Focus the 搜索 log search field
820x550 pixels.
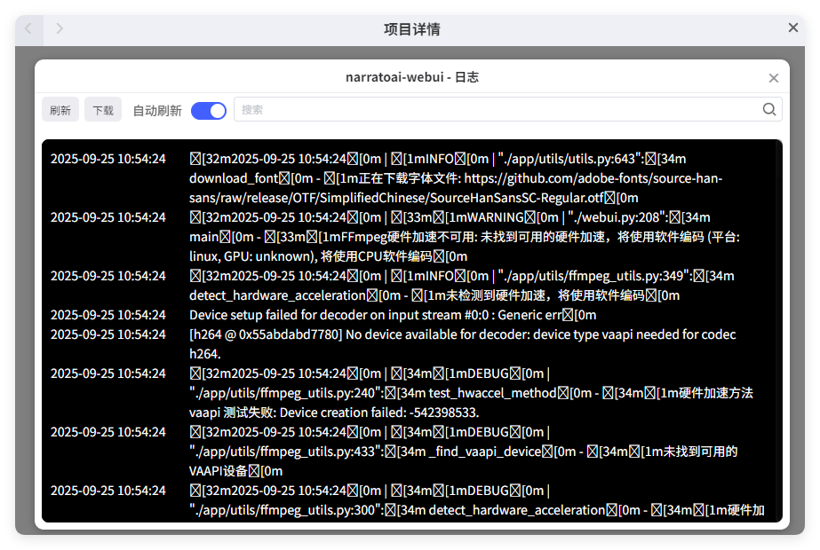pos(498,109)
